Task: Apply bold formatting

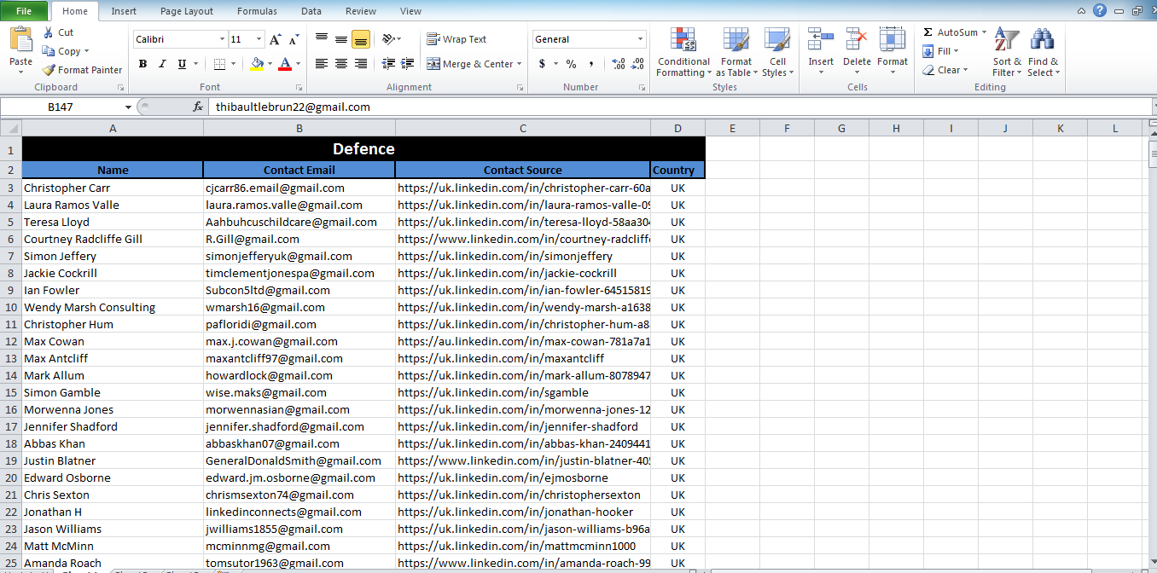Action: click(x=142, y=64)
